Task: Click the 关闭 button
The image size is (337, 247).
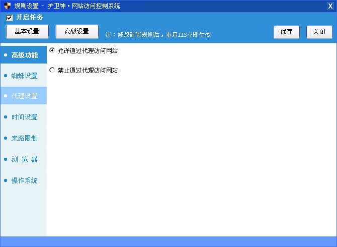Action: [319, 32]
